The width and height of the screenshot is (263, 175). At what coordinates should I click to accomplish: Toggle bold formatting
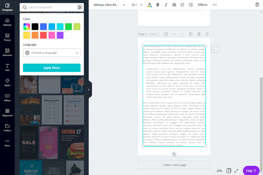pos(158,5)
